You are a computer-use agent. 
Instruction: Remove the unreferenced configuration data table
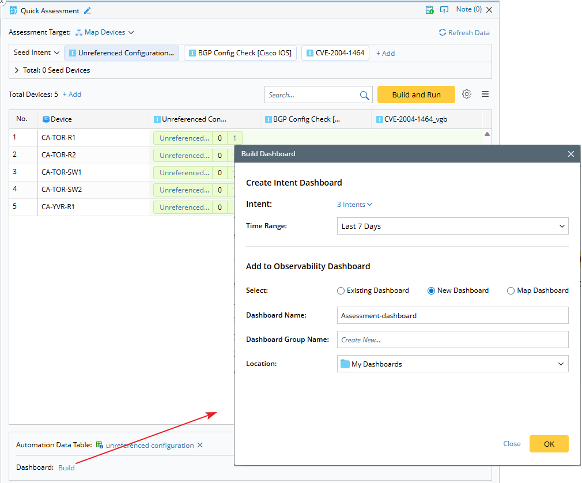[x=200, y=445]
